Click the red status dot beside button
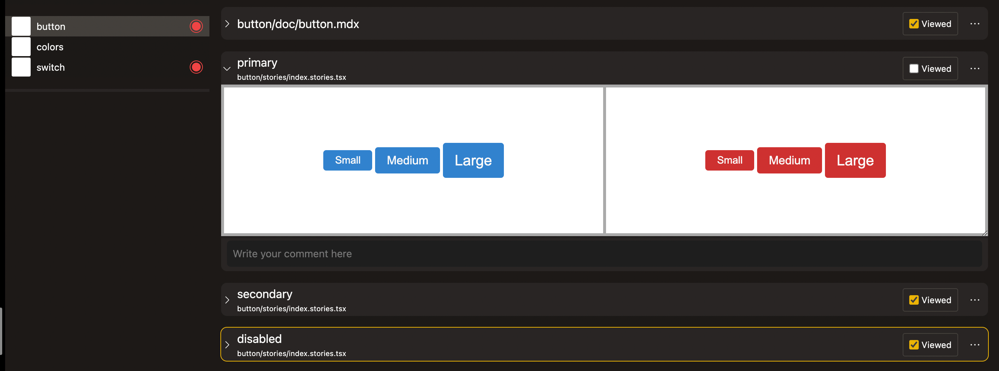The height and width of the screenshot is (371, 999). [196, 26]
